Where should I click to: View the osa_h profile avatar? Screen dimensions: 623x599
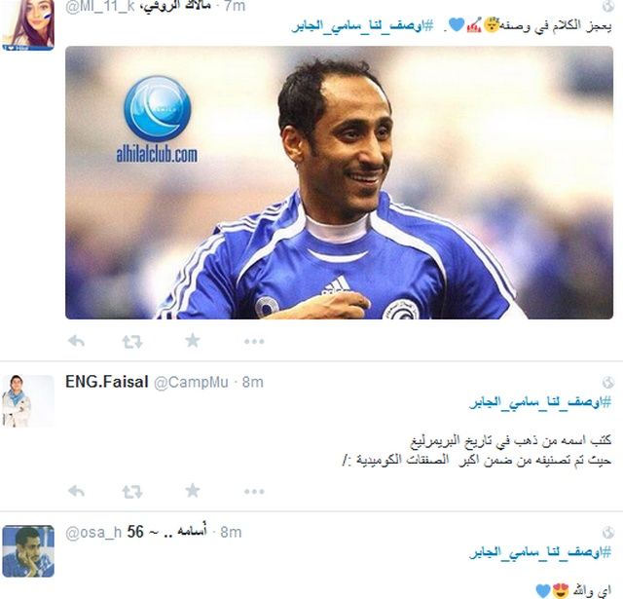28,551
